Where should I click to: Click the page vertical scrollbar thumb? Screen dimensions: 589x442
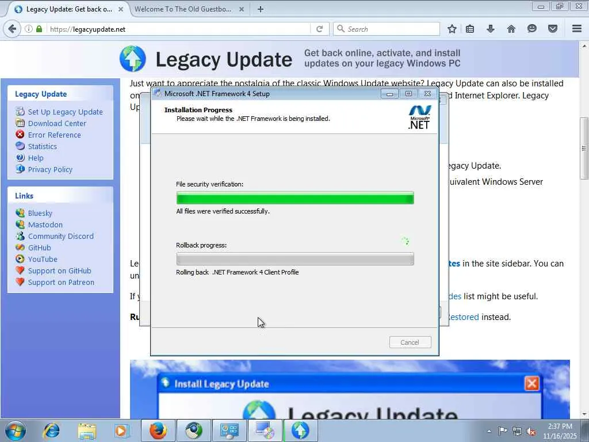click(x=584, y=148)
